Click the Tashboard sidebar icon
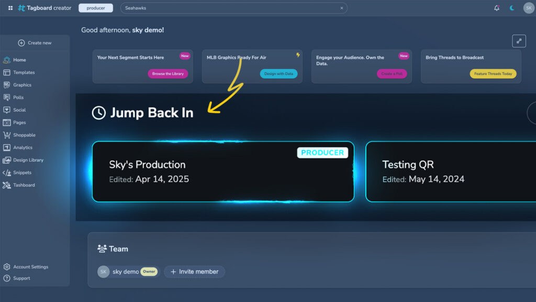This screenshot has width=536, height=302. (6, 185)
